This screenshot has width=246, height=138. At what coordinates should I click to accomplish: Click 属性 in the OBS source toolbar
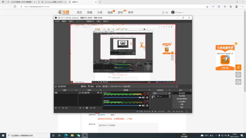[84, 86]
